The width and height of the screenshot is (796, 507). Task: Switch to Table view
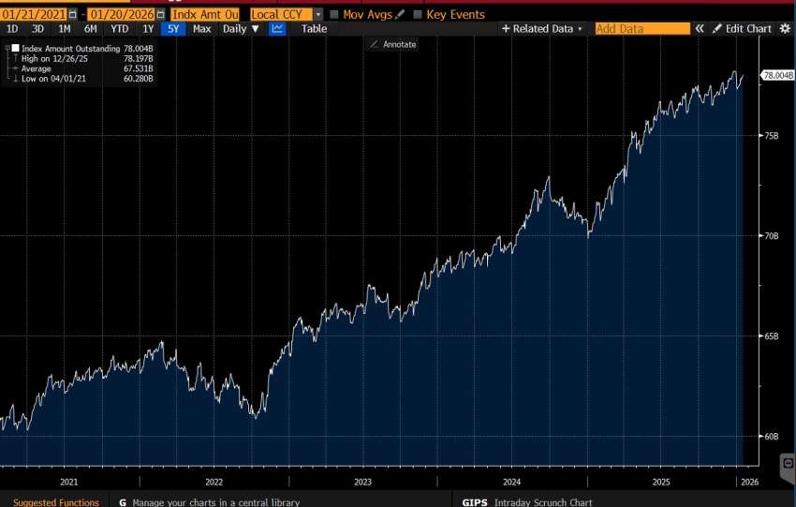pos(314,29)
